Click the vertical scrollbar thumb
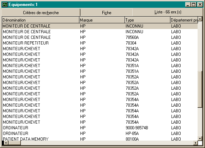 pyautogui.click(x=200, y=89)
